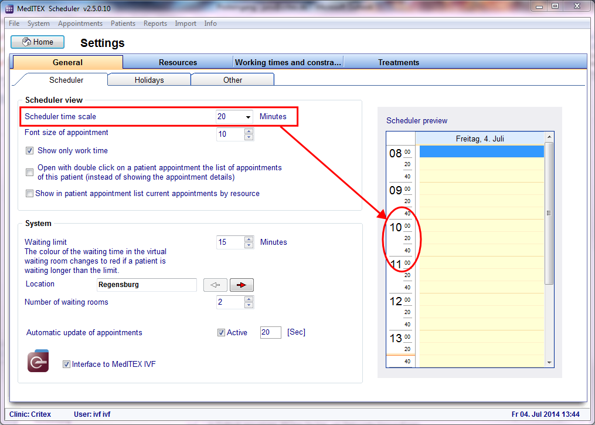Increase number of waiting rooms

tap(249, 299)
